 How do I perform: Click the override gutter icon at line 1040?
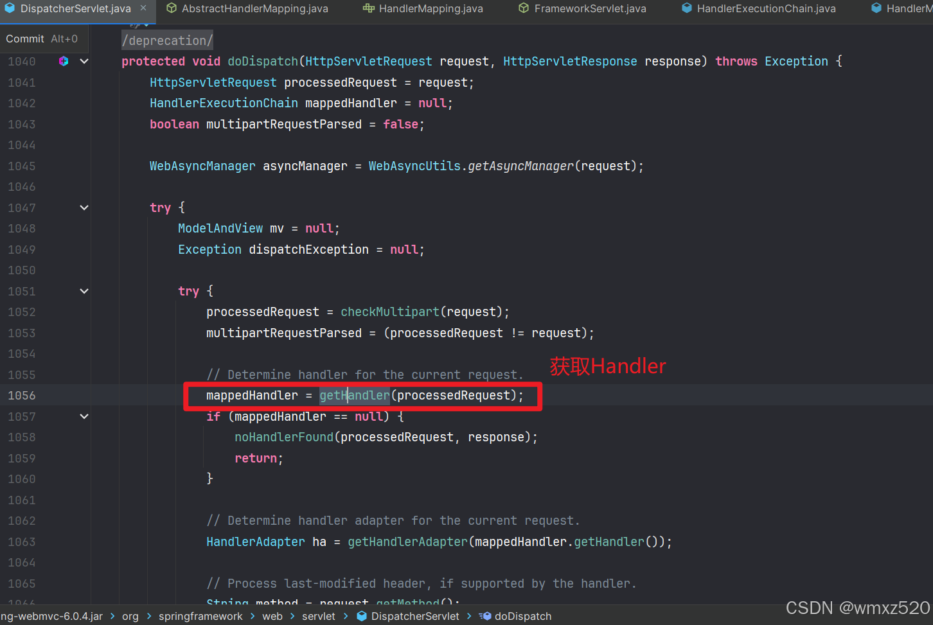[63, 61]
